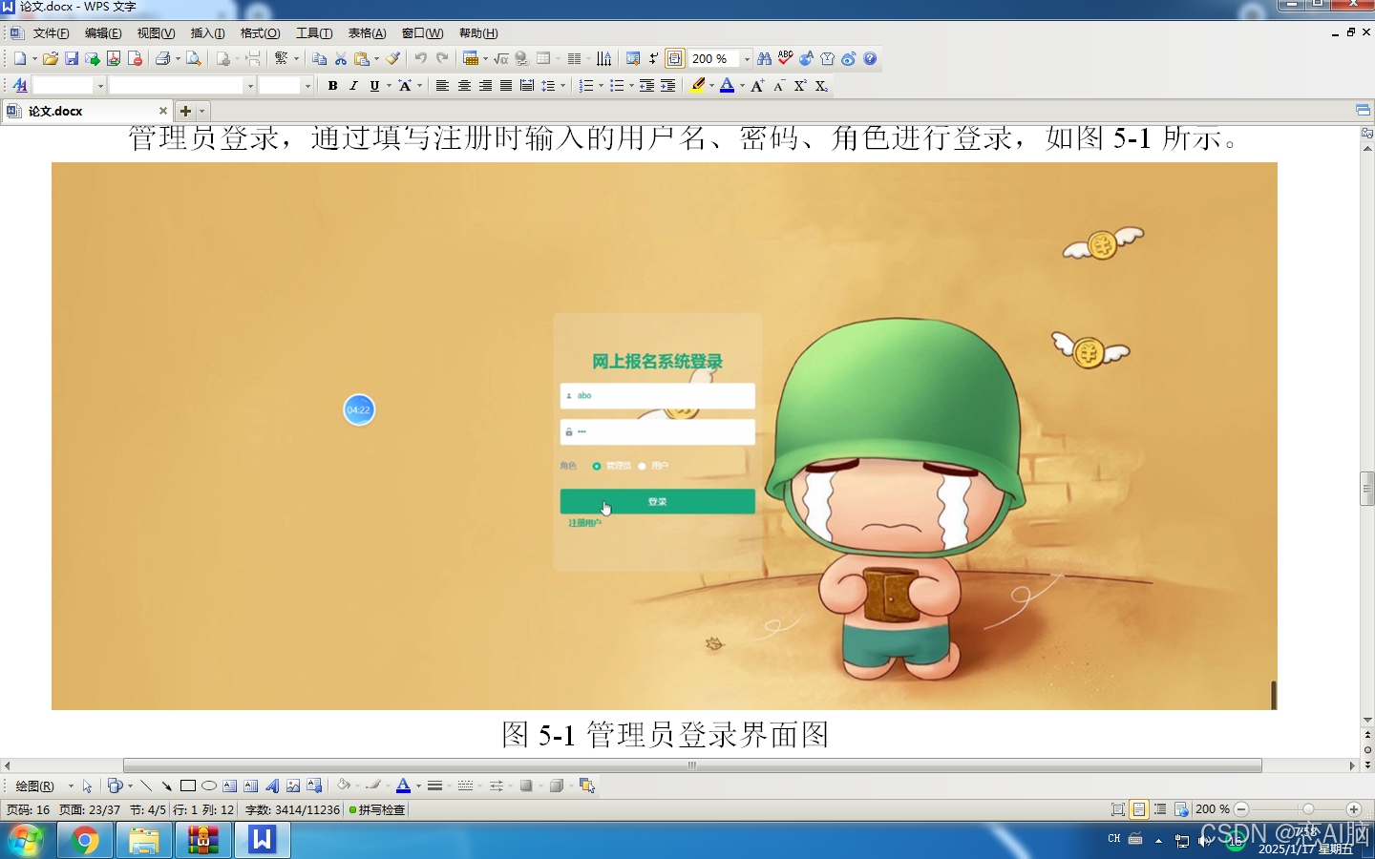The image size is (1375, 859).
Task: Expand the font color dropdown arrow
Action: [742, 86]
